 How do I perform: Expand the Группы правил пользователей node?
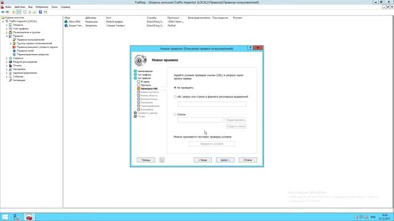[x=10, y=44]
